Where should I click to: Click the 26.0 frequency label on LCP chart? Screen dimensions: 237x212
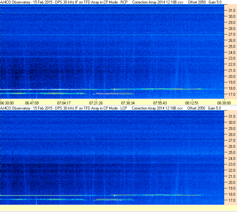coord(232,147)
